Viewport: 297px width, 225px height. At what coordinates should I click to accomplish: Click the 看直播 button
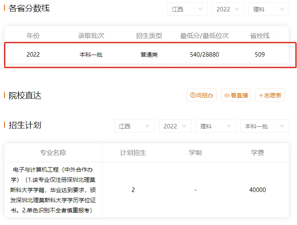pos(236,95)
